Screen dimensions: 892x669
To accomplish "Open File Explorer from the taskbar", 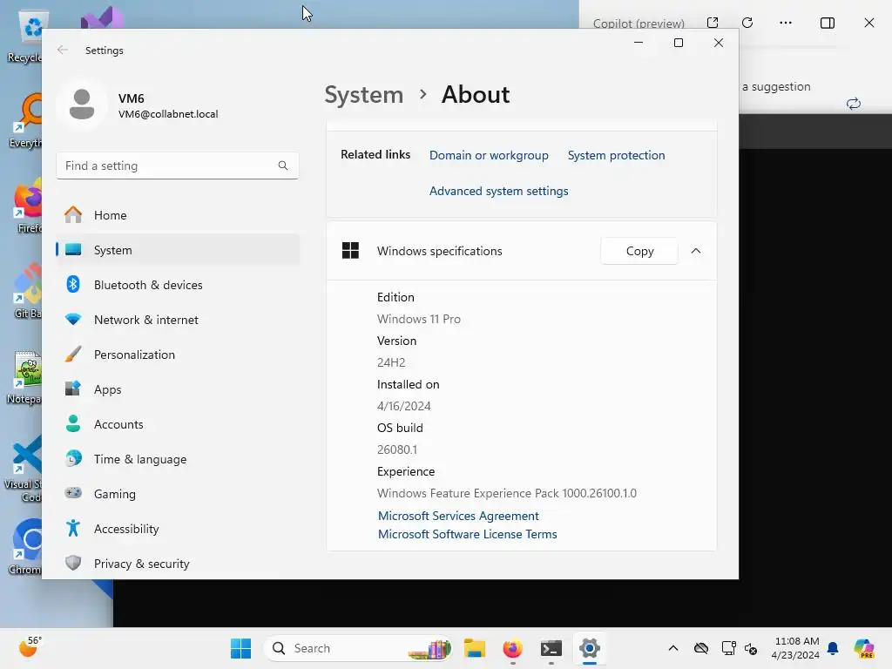I will [475, 648].
